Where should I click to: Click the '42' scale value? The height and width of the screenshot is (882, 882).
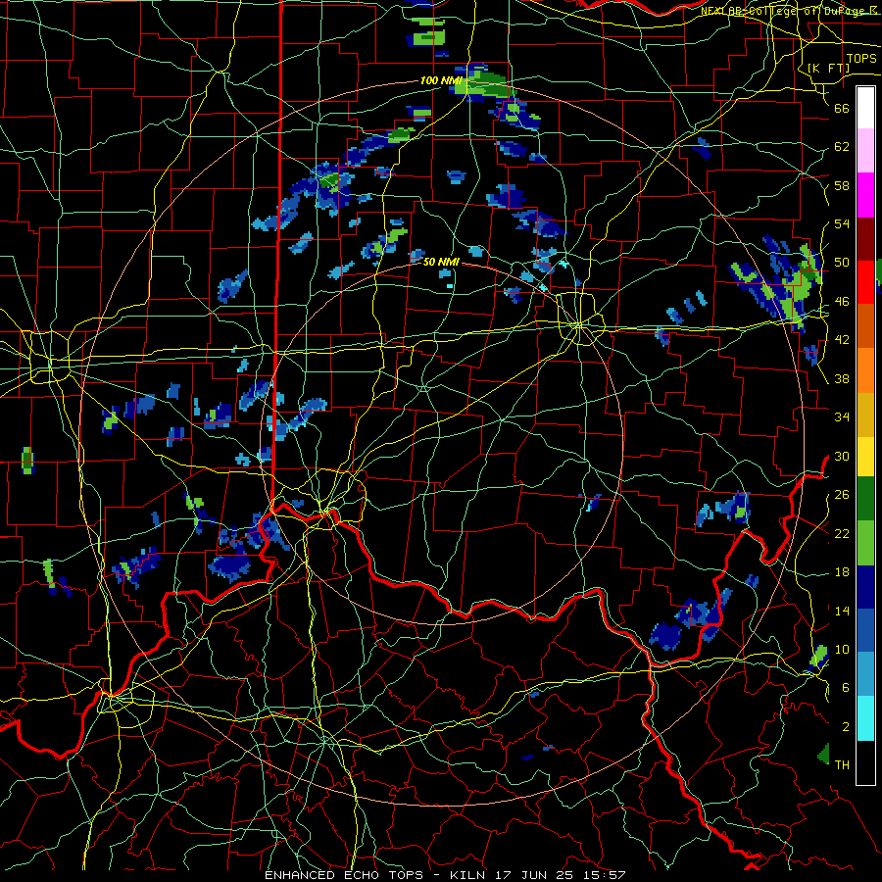842,340
